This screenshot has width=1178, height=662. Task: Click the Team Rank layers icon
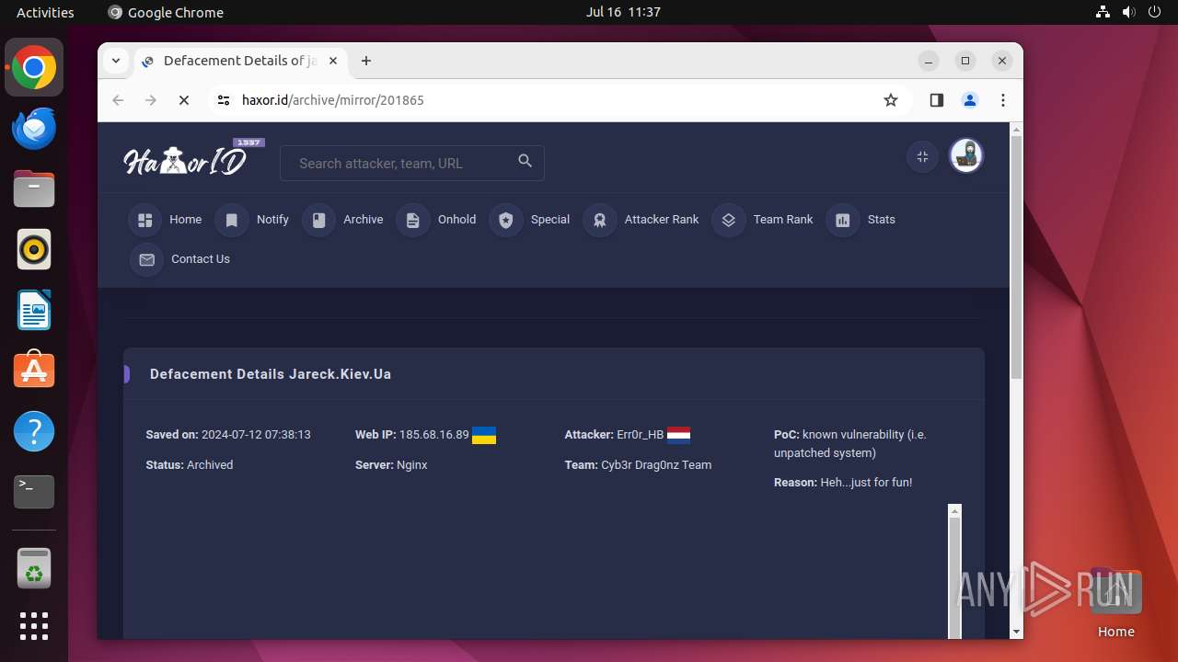728,220
